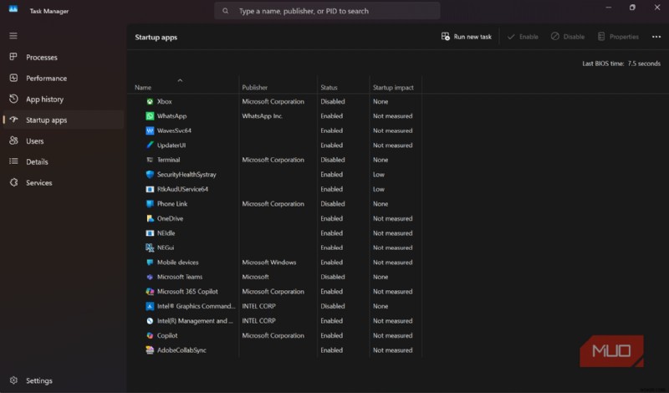669x393 pixels.
Task: Click Not measured in AdobeCollabSync row
Action: tap(392, 350)
